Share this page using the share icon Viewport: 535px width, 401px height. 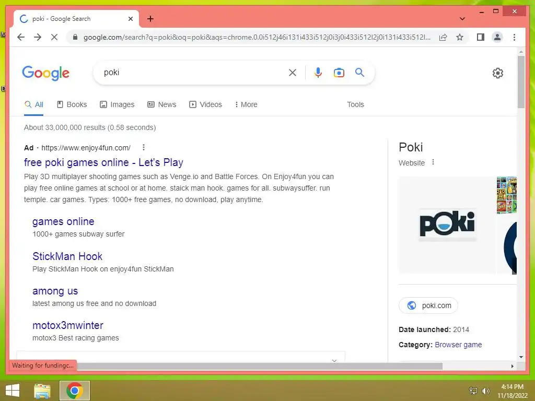click(x=443, y=37)
